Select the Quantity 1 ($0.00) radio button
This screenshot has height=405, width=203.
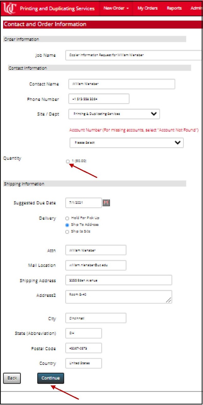click(68, 161)
